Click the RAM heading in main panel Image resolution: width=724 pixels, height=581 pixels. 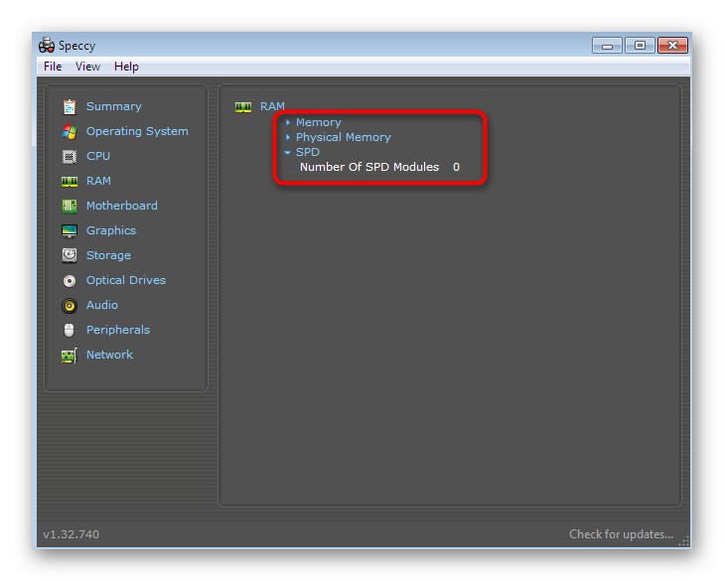point(272,106)
